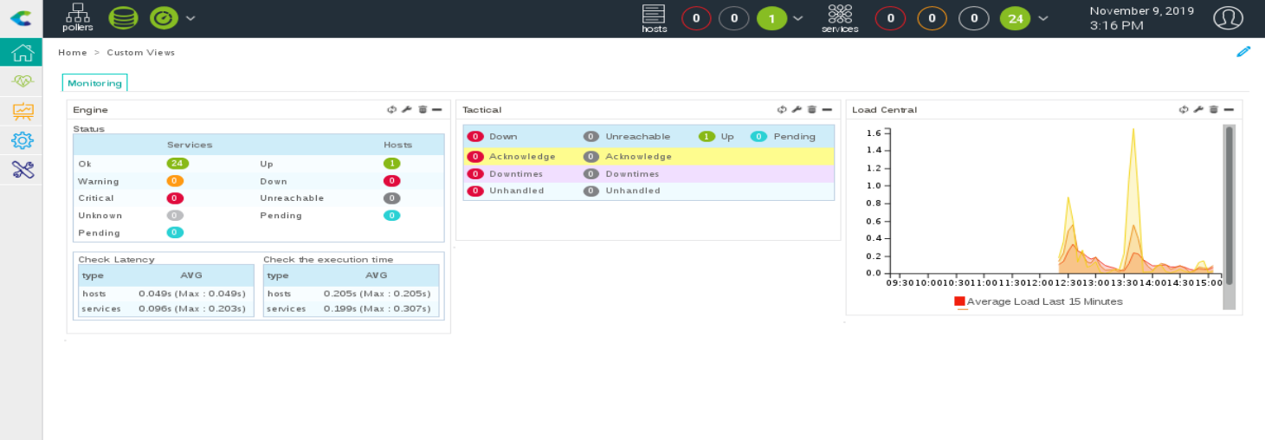
Task: Minimize the Tactical widget
Action: 827,109
